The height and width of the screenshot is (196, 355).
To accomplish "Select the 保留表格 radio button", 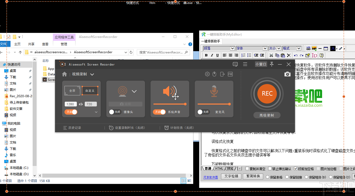I will coord(268,177).
